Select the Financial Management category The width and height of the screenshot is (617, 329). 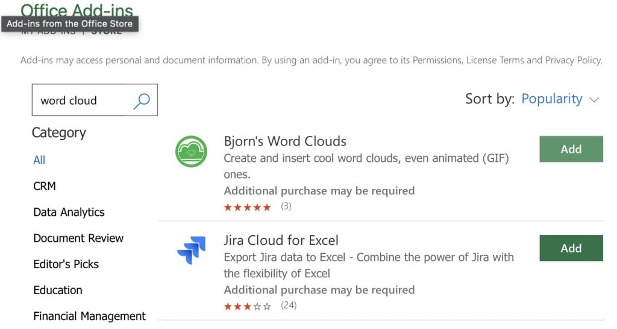tap(89, 316)
